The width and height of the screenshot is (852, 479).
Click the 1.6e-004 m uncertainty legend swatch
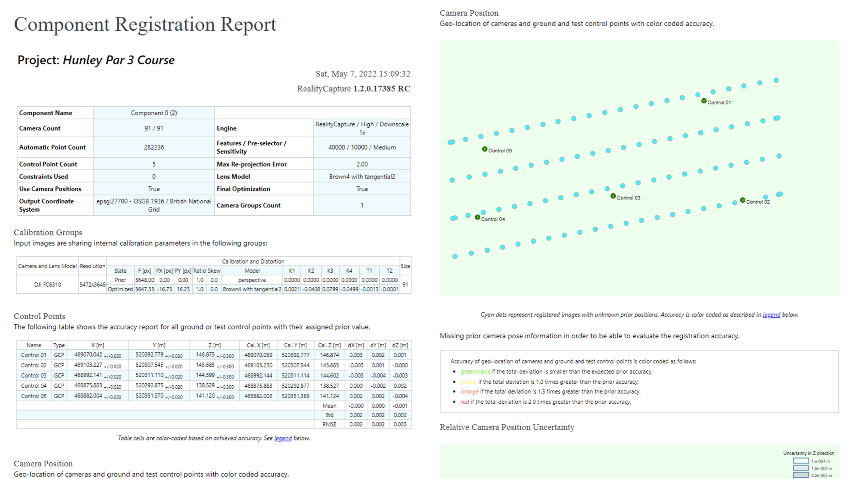coord(801,468)
